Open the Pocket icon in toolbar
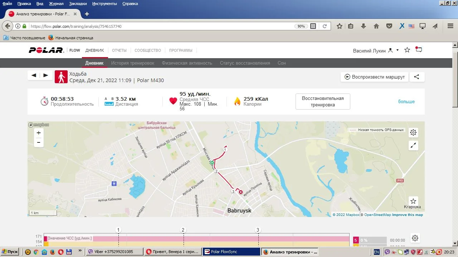 click(389, 26)
